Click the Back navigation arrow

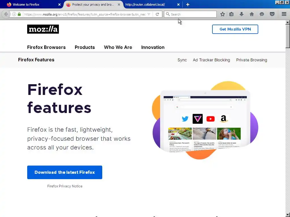coord(6,14)
